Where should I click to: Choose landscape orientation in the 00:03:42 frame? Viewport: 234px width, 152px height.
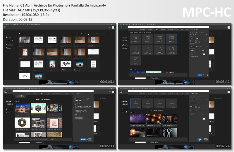(199, 42)
